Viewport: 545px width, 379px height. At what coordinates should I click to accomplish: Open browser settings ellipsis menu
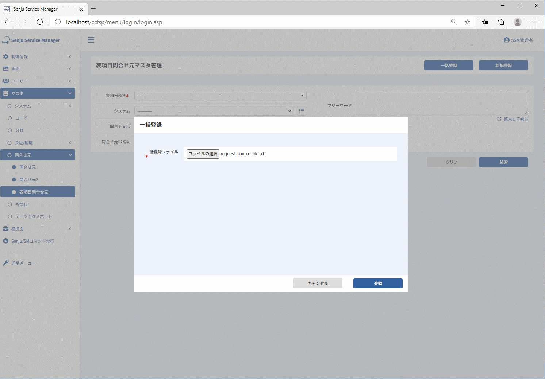tap(534, 22)
